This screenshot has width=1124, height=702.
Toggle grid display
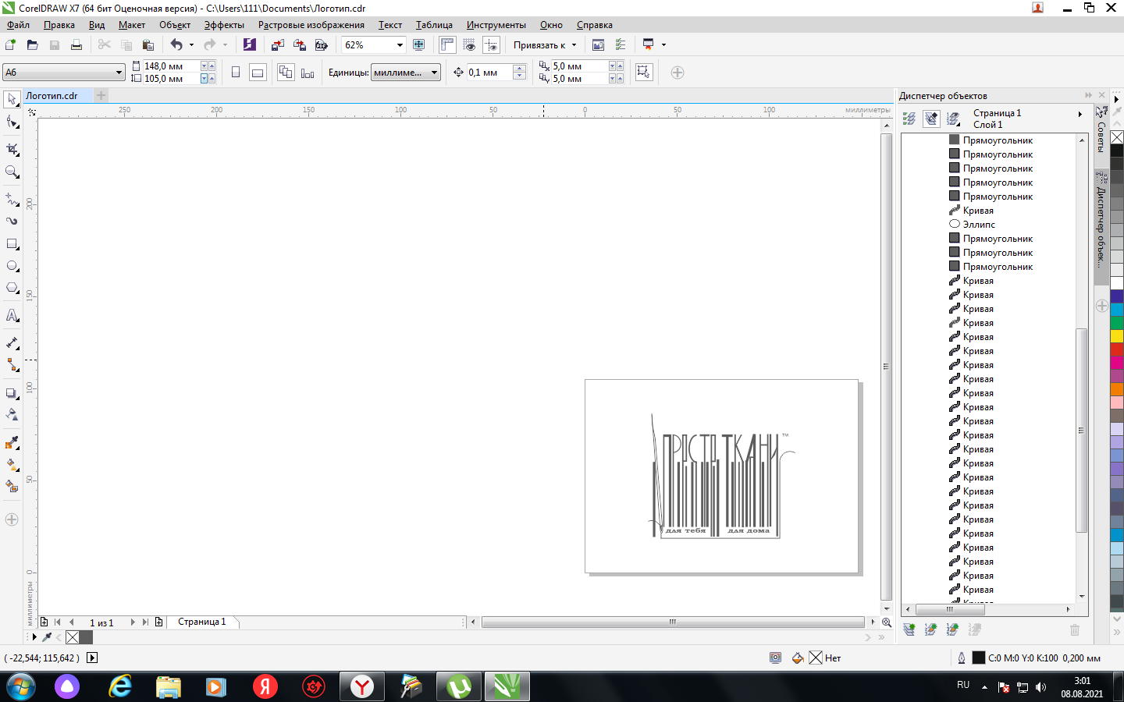[469, 45]
